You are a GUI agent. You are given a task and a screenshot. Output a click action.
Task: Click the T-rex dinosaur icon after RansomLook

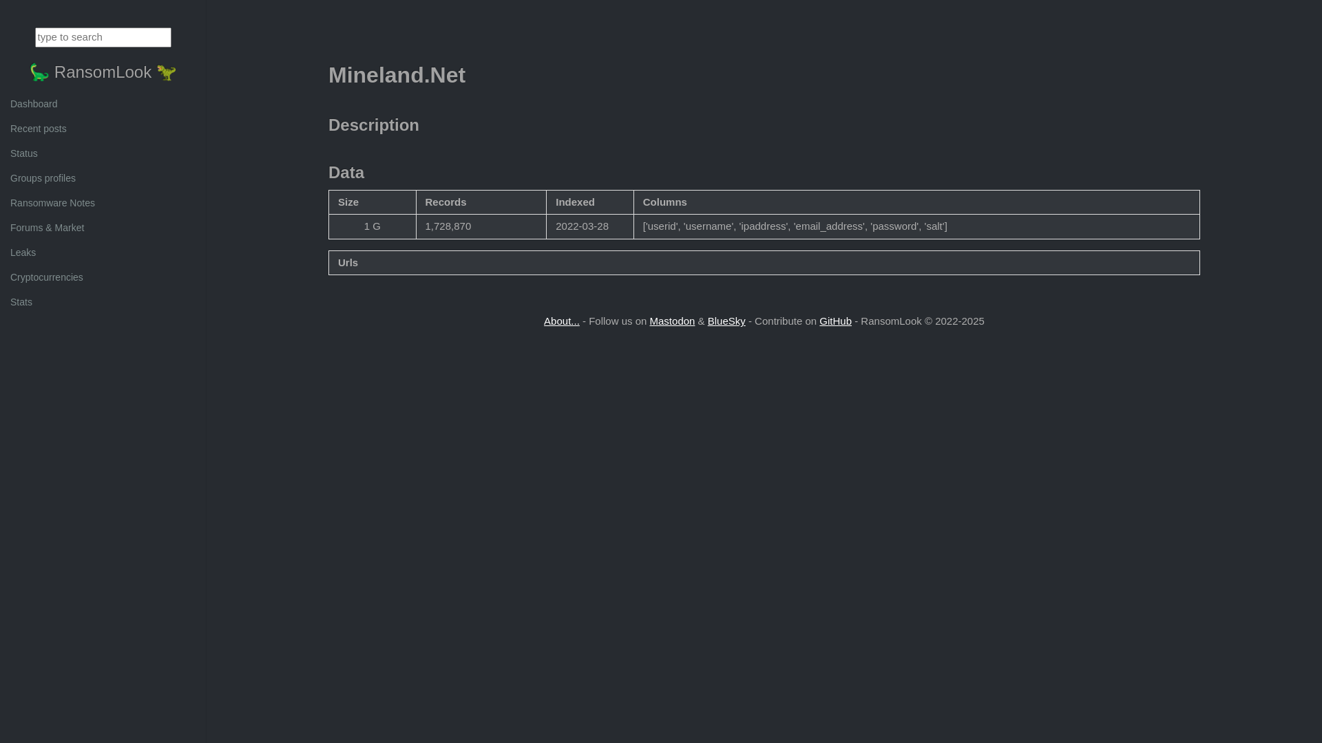(167, 73)
